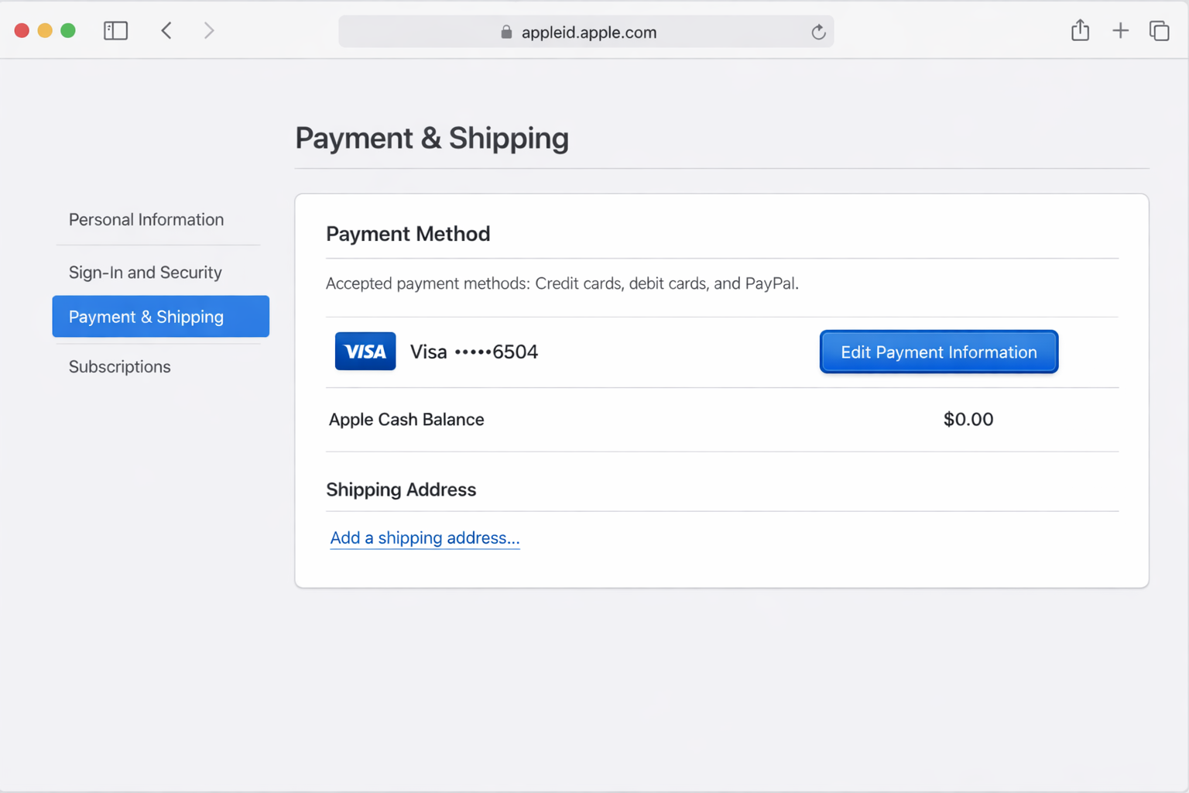Click the Apple Cash Balance label
The height and width of the screenshot is (793, 1189).
pos(406,420)
